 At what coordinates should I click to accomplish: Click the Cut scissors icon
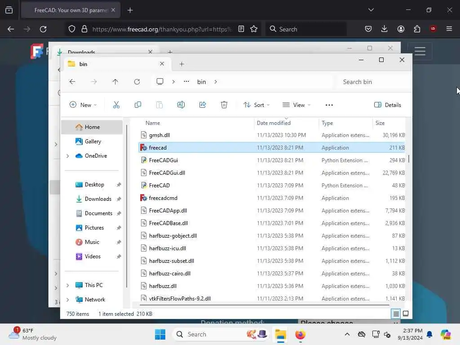point(116,105)
